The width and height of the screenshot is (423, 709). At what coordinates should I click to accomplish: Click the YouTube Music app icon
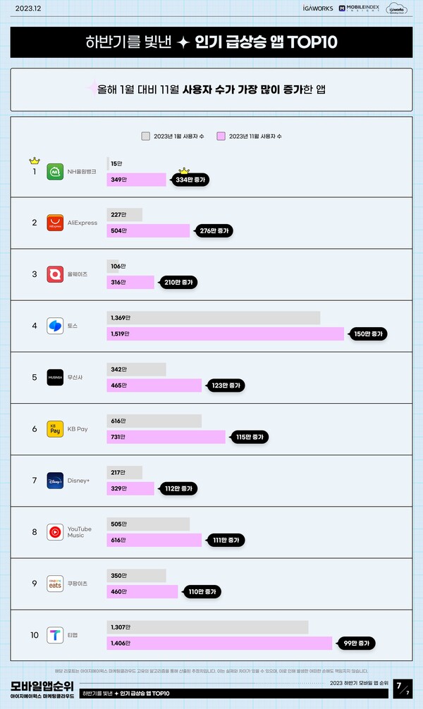(55, 532)
